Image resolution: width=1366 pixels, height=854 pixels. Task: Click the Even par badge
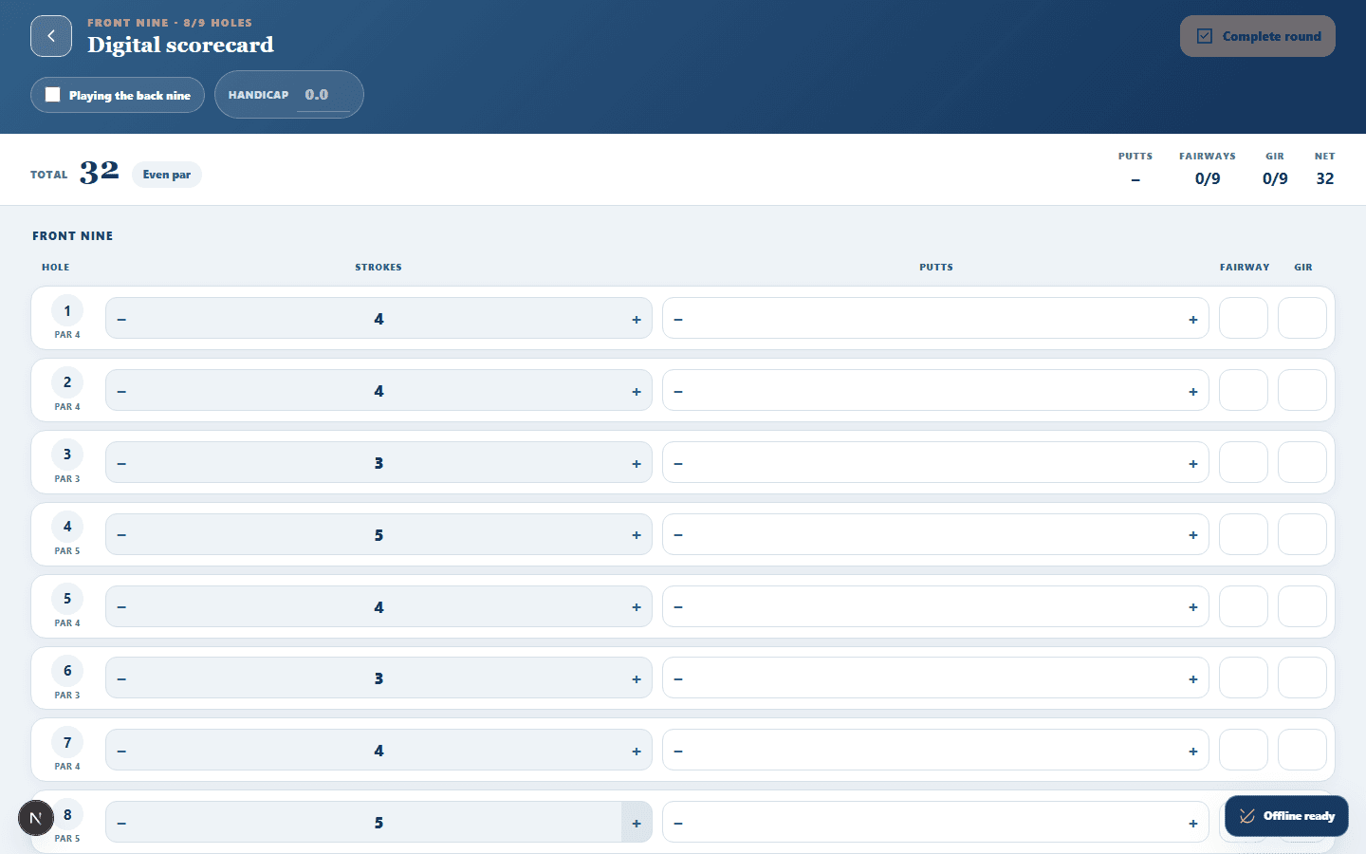[167, 175]
